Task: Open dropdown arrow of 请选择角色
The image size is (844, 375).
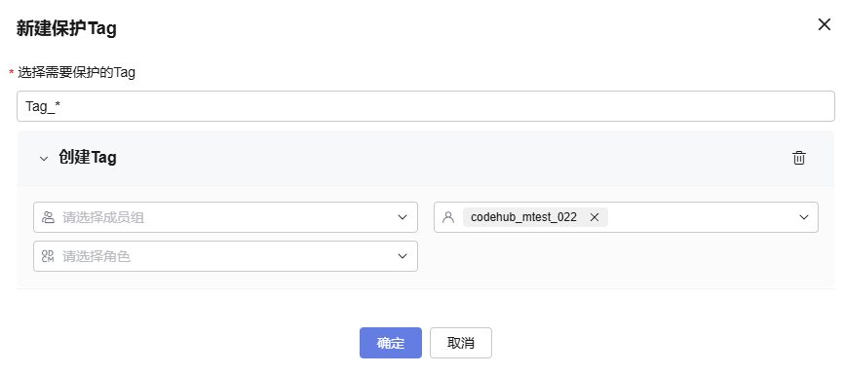Action: 403,256
